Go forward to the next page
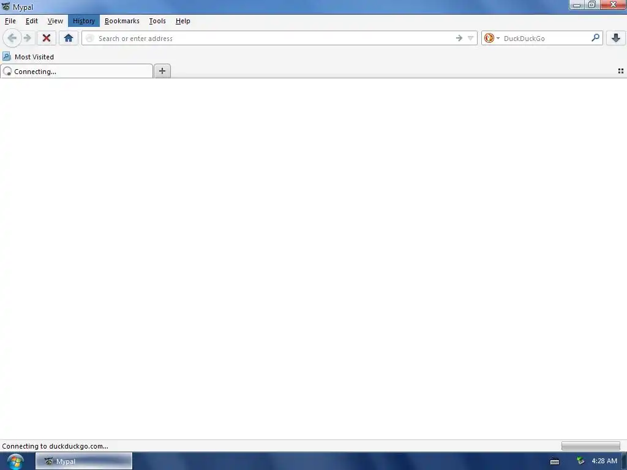The width and height of the screenshot is (627, 470). 27,39
